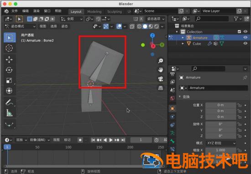The height and width of the screenshot is (174, 251).
Task: Select the Layout workspace tab
Action: 76,12
